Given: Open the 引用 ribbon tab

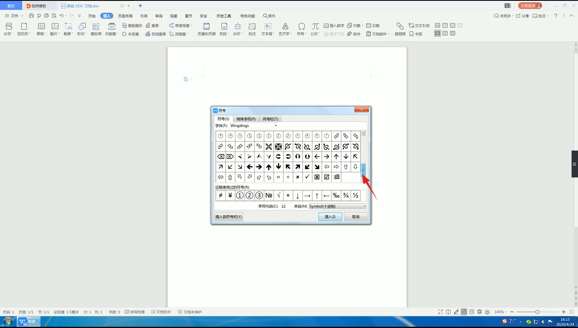Looking at the screenshot, I should (144, 16).
